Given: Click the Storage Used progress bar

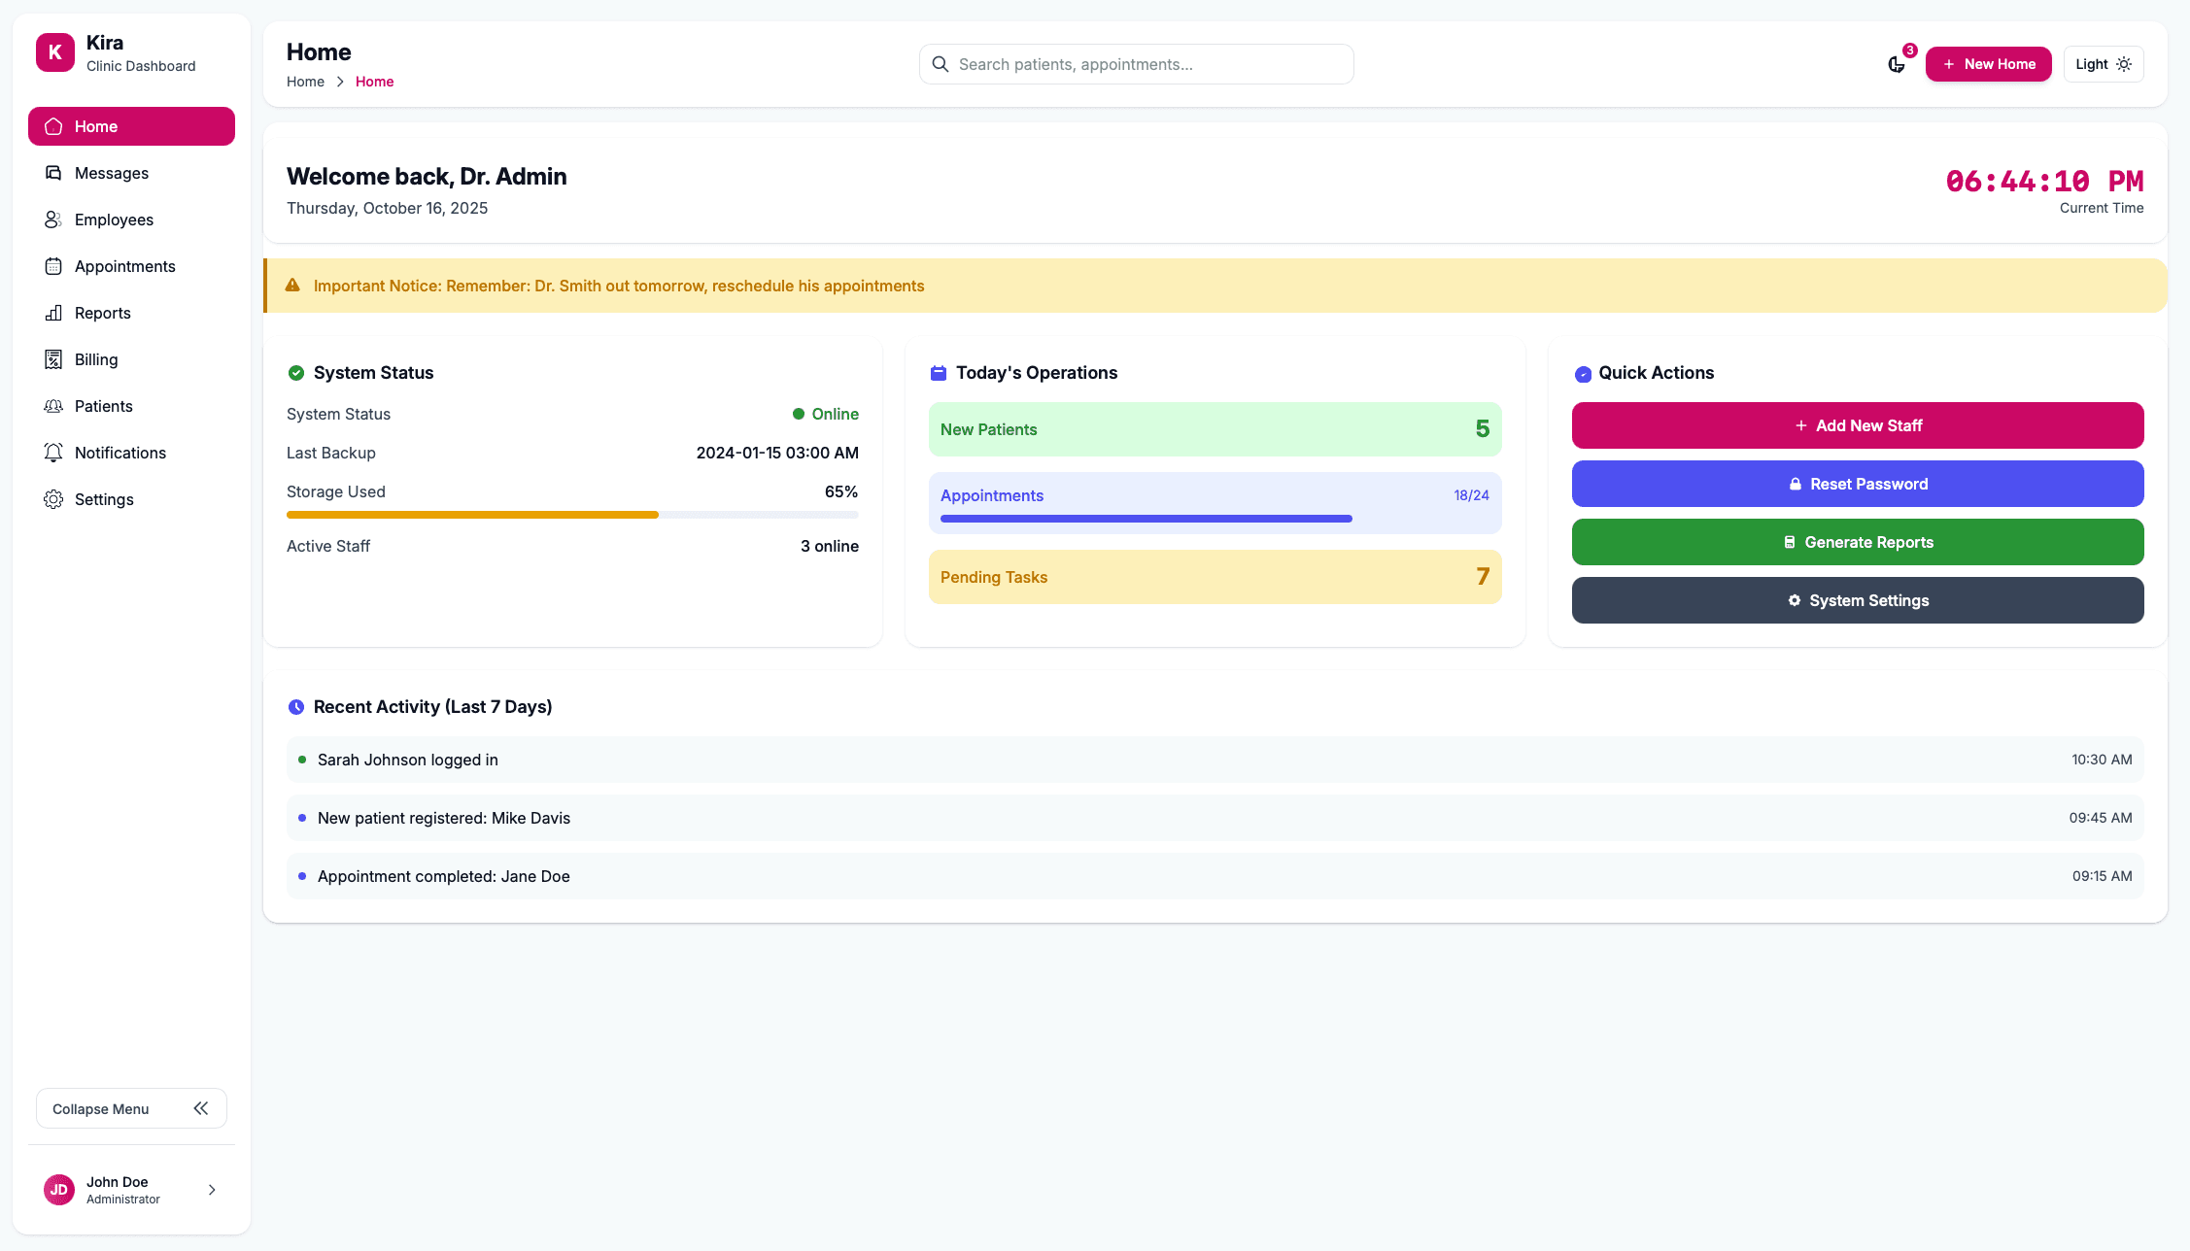Looking at the screenshot, I should tap(571, 515).
